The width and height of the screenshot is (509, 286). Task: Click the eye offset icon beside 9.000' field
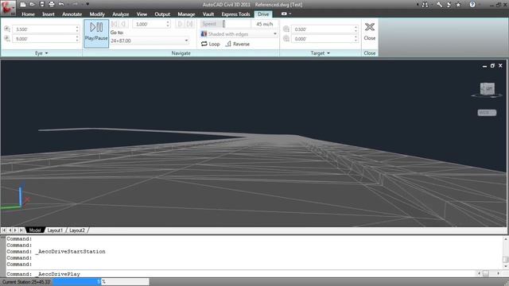tap(7, 39)
